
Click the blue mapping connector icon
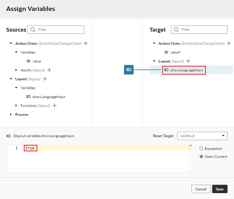click(129, 70)
